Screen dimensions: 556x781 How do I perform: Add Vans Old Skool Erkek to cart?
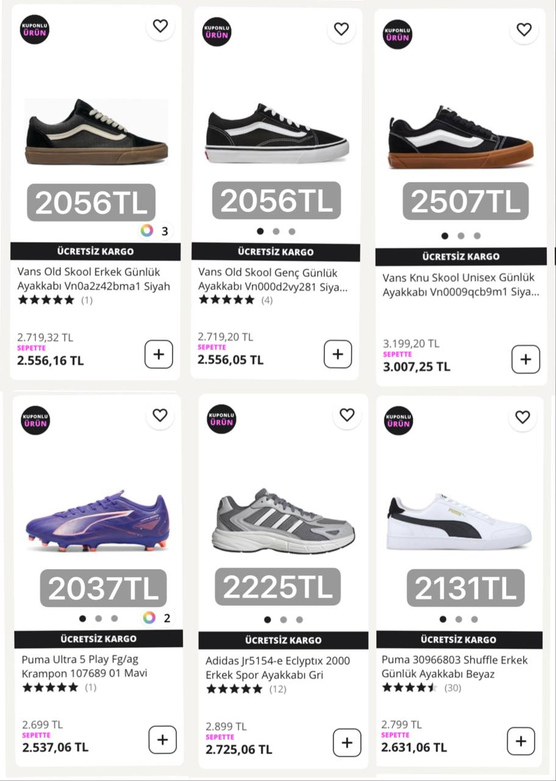[159, 355]
